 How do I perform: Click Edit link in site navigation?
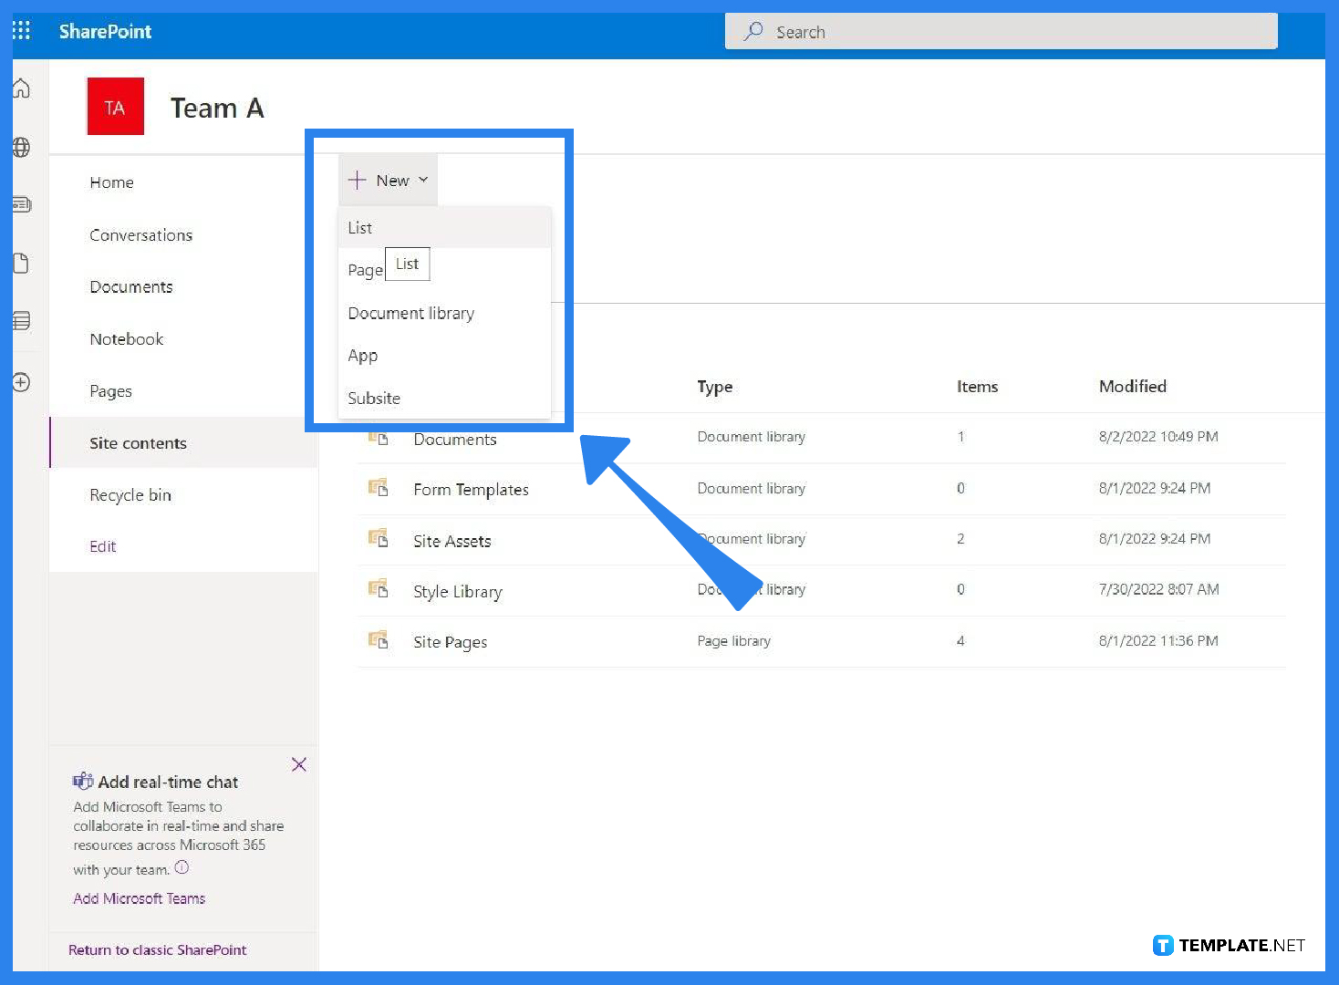(x=102, y=546)
